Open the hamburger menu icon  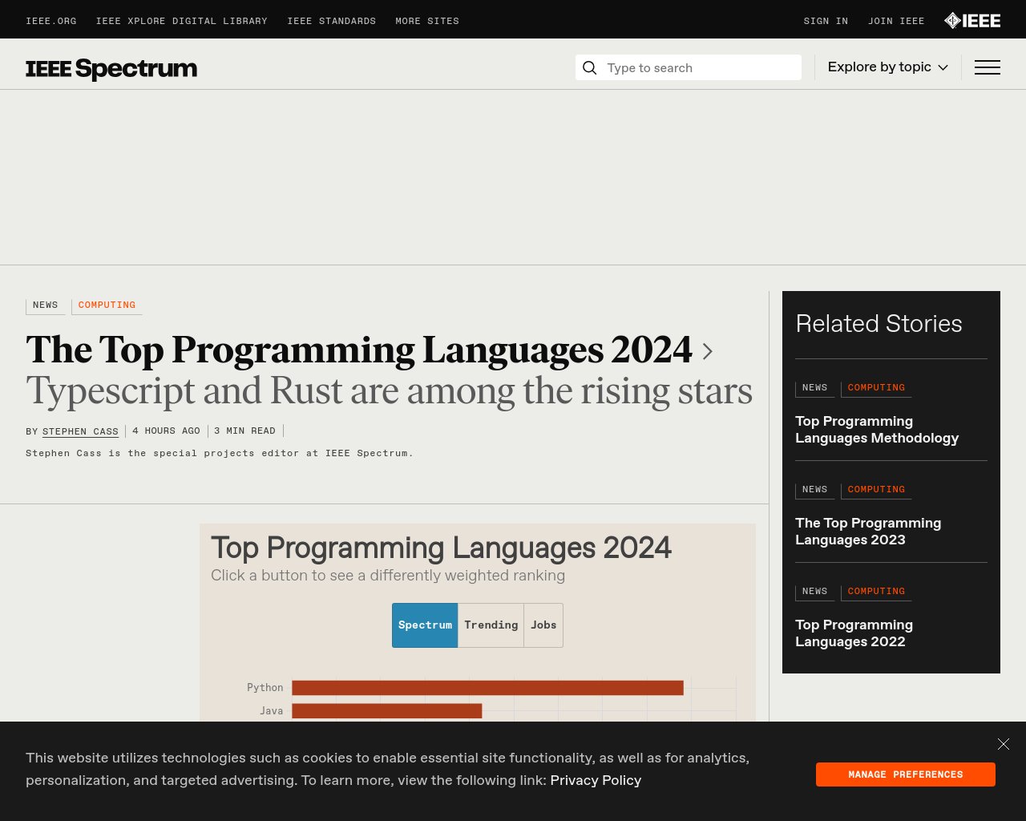(988, 67)
